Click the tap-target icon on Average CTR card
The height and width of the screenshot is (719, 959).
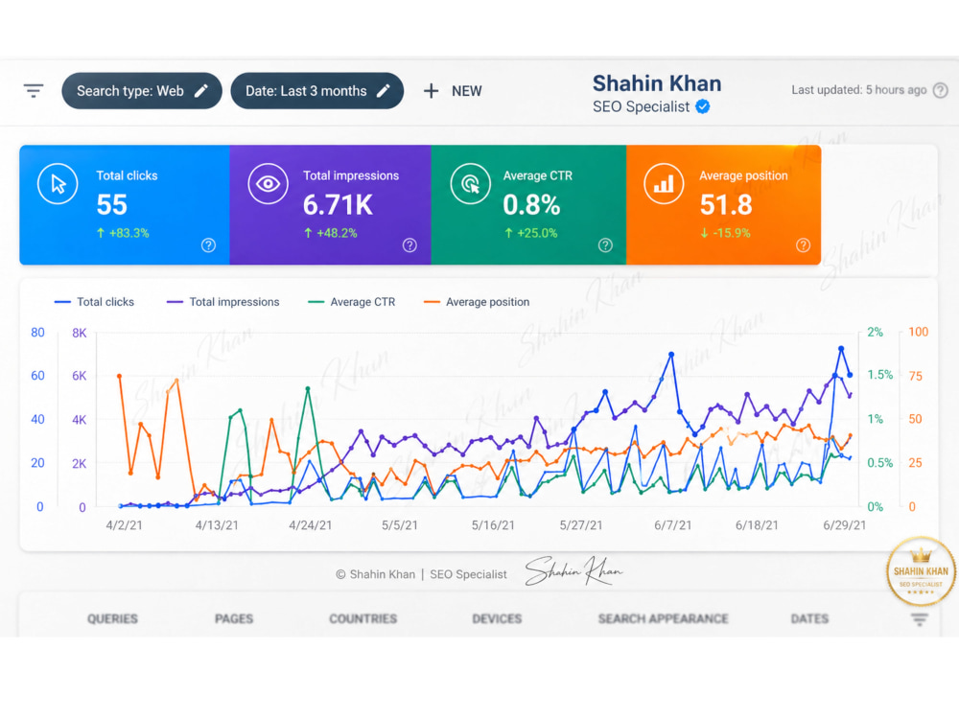point(470,184)
